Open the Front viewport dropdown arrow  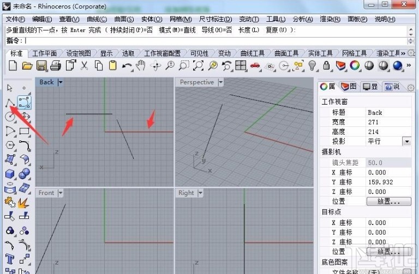click(x=61, y=193)
